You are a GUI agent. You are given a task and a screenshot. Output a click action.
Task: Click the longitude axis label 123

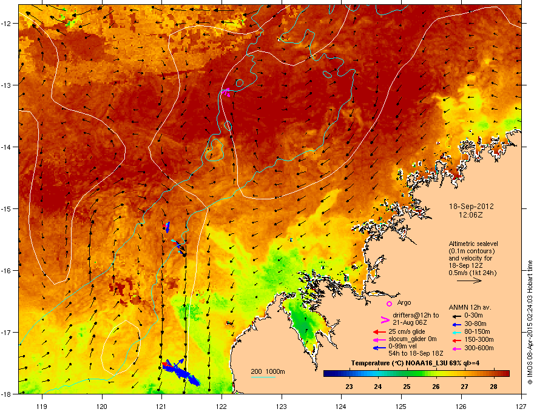[282, 406]
